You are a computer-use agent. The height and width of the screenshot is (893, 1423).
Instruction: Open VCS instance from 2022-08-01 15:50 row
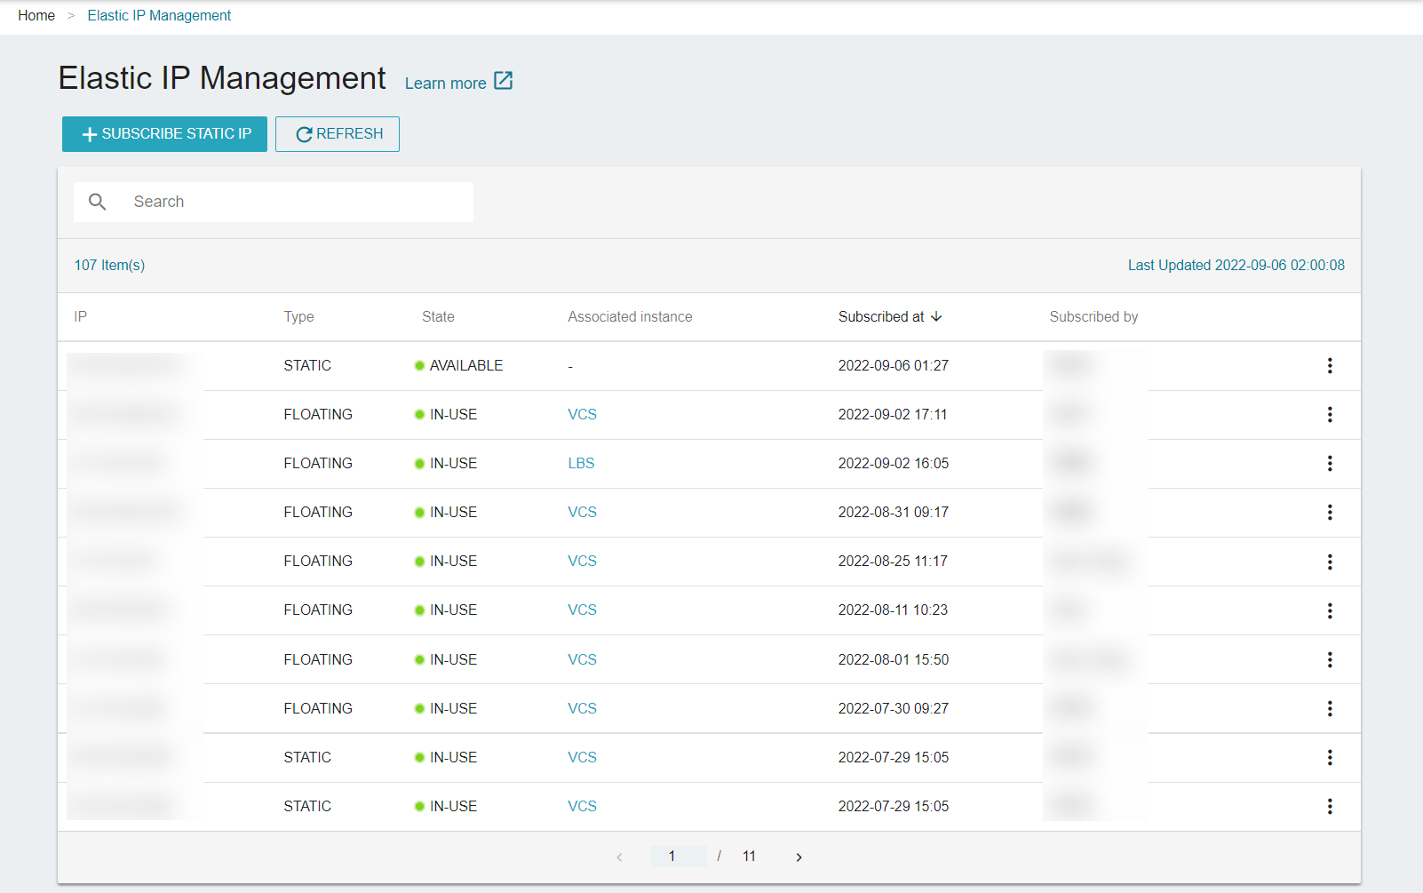(583, 659)
